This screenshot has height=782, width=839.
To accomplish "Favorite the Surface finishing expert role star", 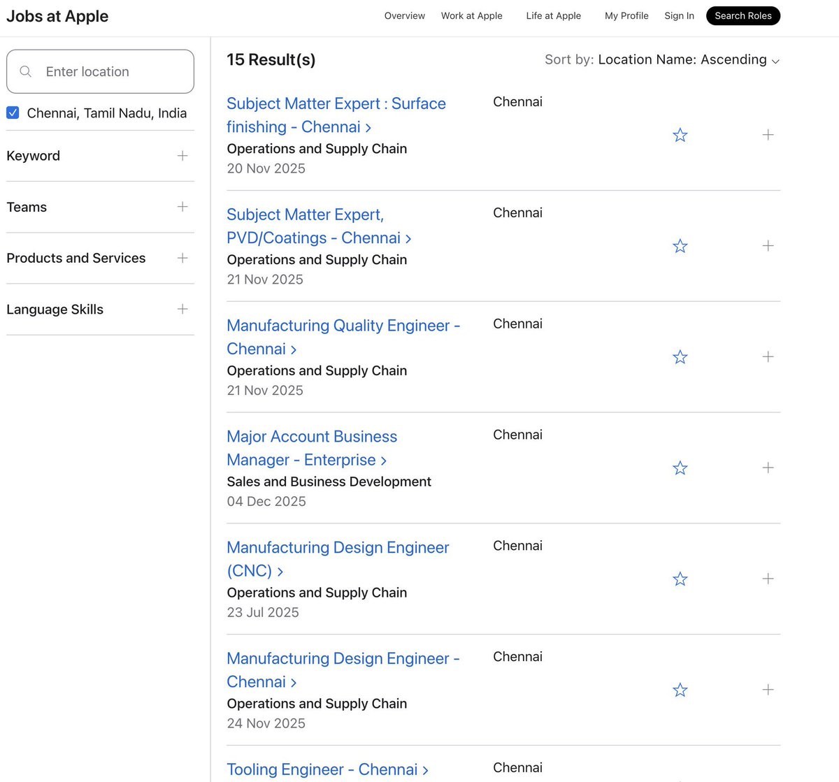I will [x=680, y=135].
